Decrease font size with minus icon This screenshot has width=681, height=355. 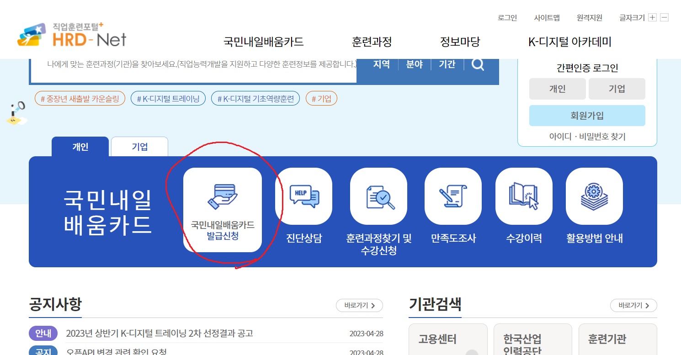664,18
